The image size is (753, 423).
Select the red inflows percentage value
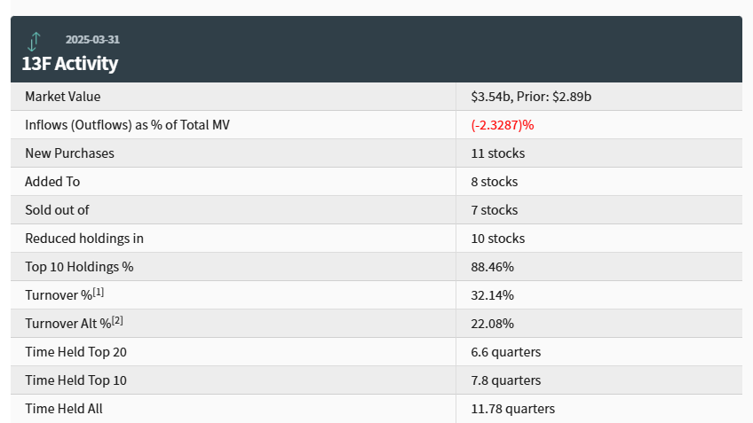[x=502, y=125]
